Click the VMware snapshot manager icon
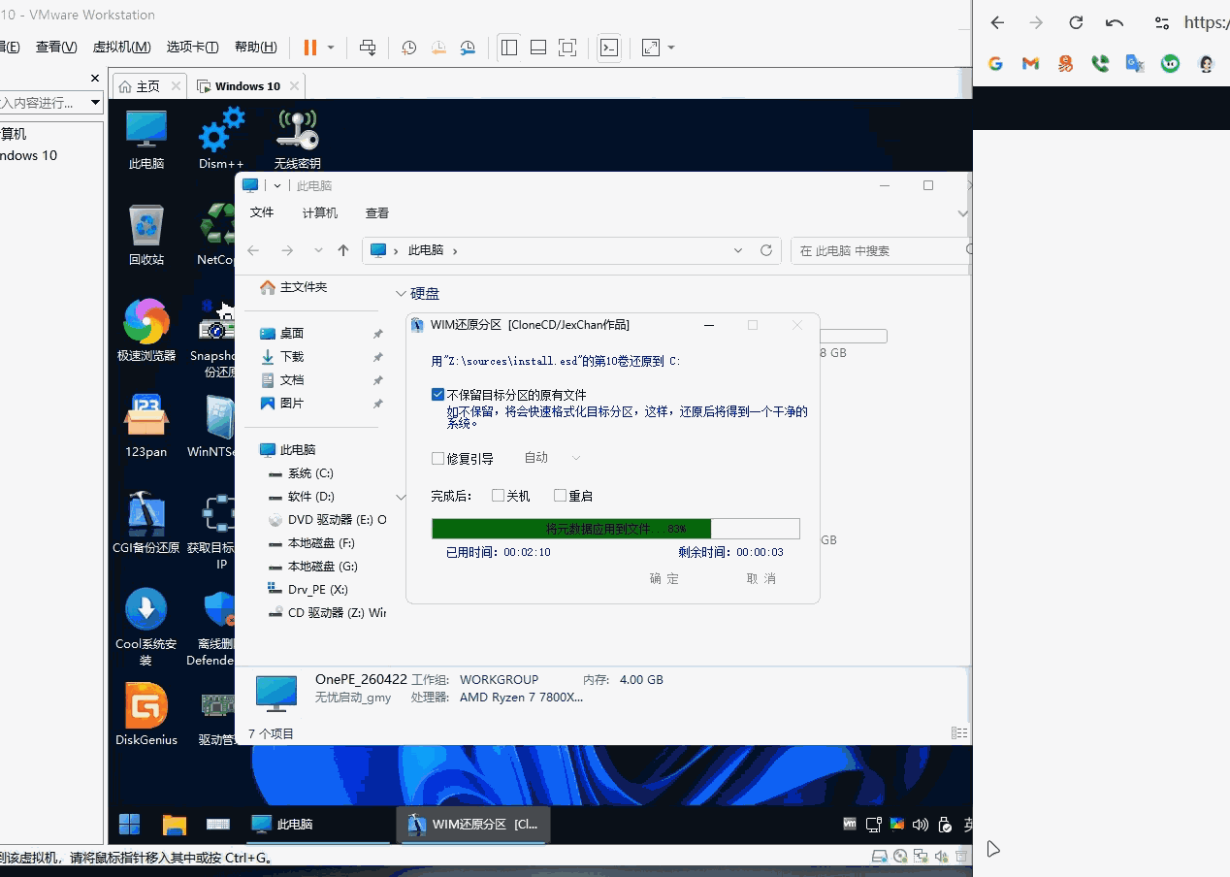Screen dimensions: 1230x877 click(x=469, y=48)
